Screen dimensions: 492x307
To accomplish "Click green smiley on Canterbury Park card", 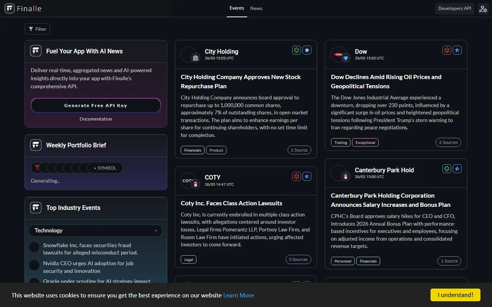I will click(447, 168).
